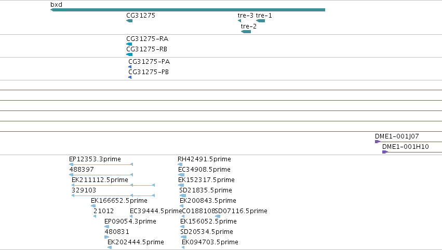The height and width of the screenshot is (250, 442).
Task: Select the tre-1 gene arrow glyph
Action: (260, 21)
